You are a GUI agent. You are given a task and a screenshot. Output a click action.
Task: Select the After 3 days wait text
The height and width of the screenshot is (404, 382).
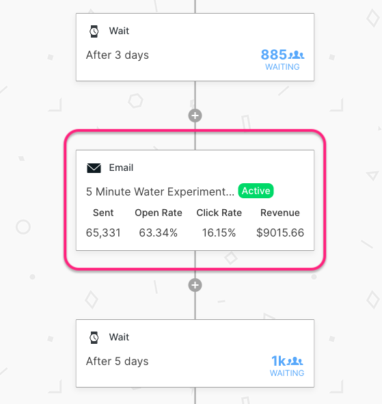pos(118,55)
